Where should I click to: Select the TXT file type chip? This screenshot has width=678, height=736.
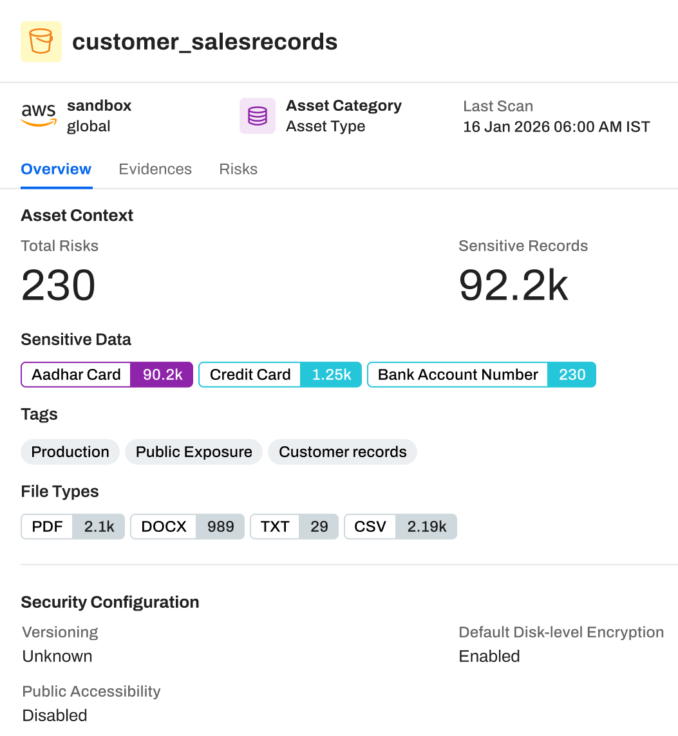[294, 527]
